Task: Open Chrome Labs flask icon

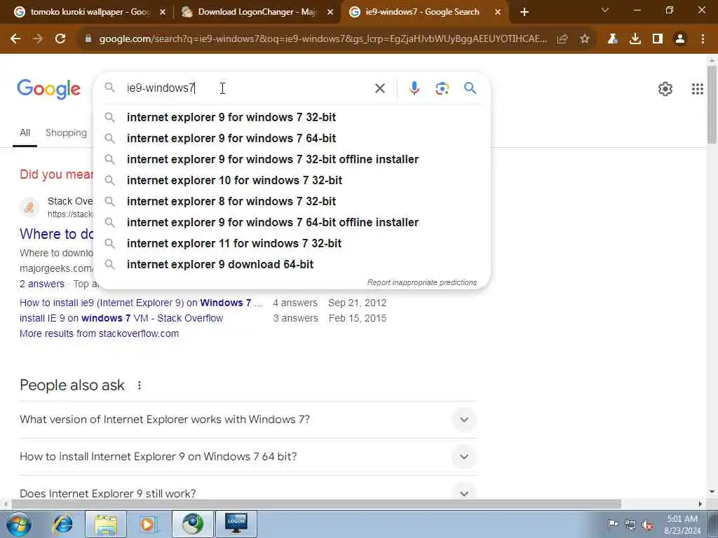Action: (613, 39)
